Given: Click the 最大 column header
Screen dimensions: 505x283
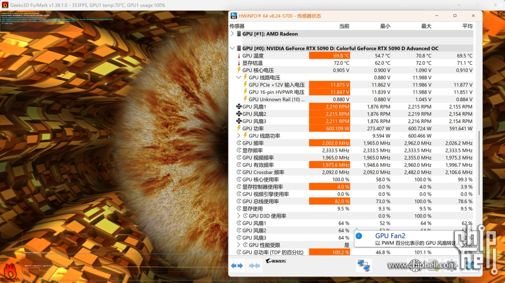Looking at the screenshot, I should click(x=426, y=26).
